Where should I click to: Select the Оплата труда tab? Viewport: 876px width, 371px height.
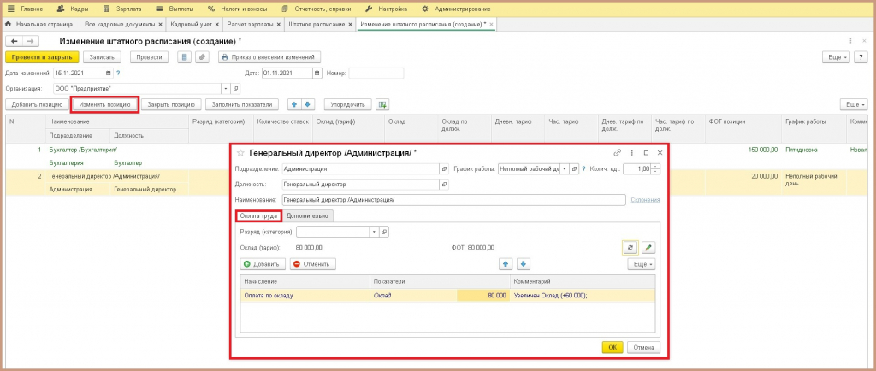tap(258, 215)
